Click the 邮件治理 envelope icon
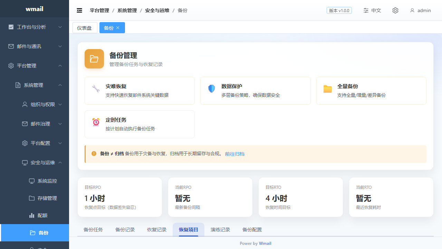Screen dimensions: 442x249 coord(25,124)
